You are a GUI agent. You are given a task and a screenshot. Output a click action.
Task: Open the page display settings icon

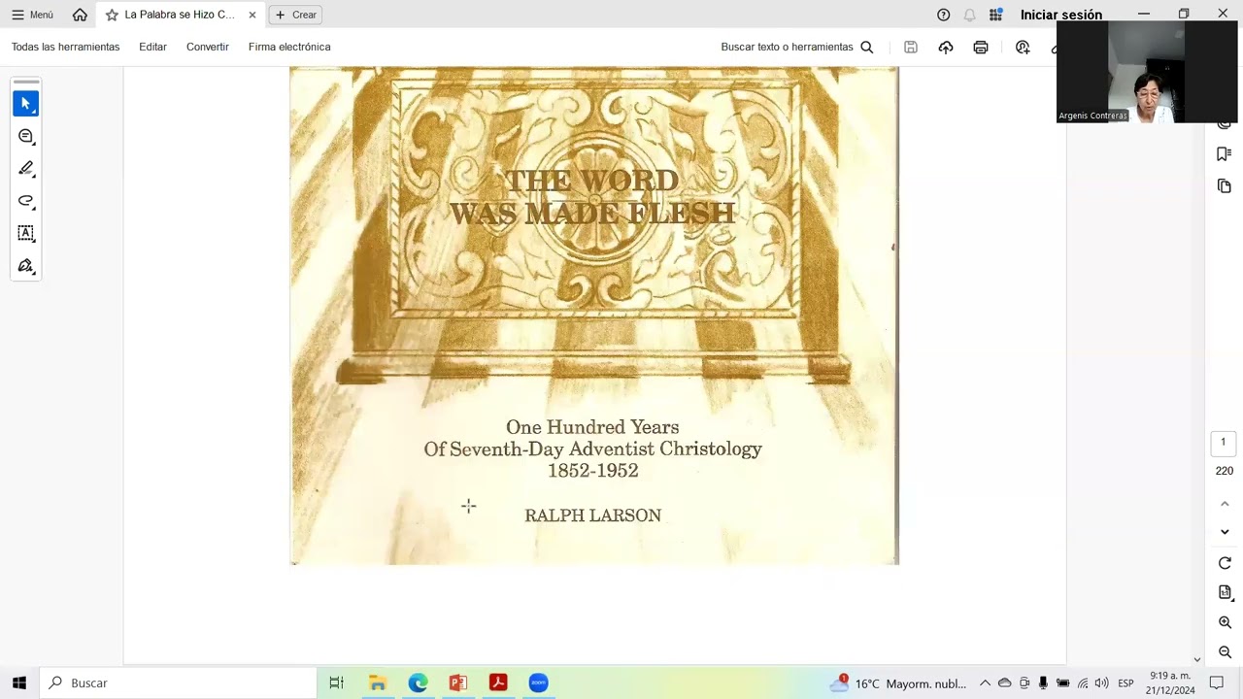pyautogui.click(x=1225, y=593)
